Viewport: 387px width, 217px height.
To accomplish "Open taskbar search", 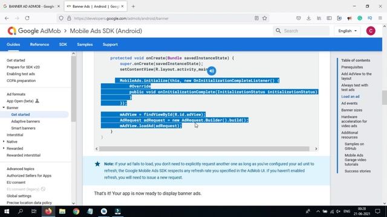I will click(21, 212).
